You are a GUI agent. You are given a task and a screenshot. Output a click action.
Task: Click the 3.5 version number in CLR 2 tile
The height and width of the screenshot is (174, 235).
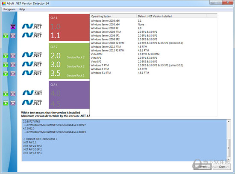(56, 73)
